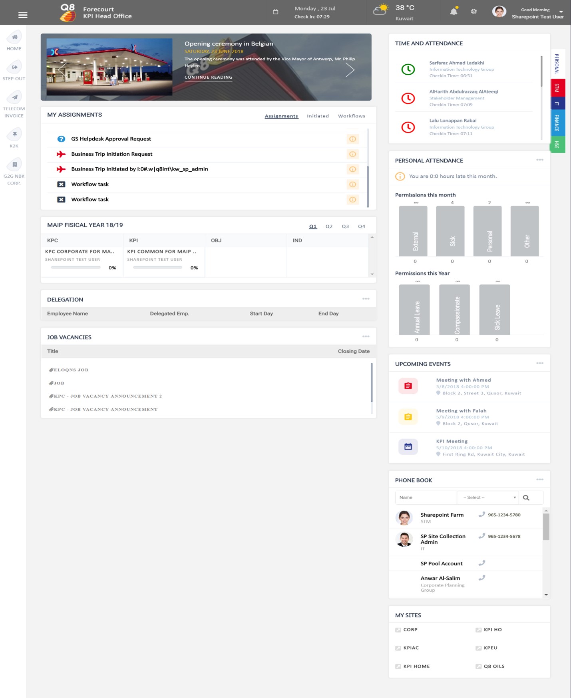571x698 pixels.
Task: Select the PERSONAL side tab
Action: point(557,64)
